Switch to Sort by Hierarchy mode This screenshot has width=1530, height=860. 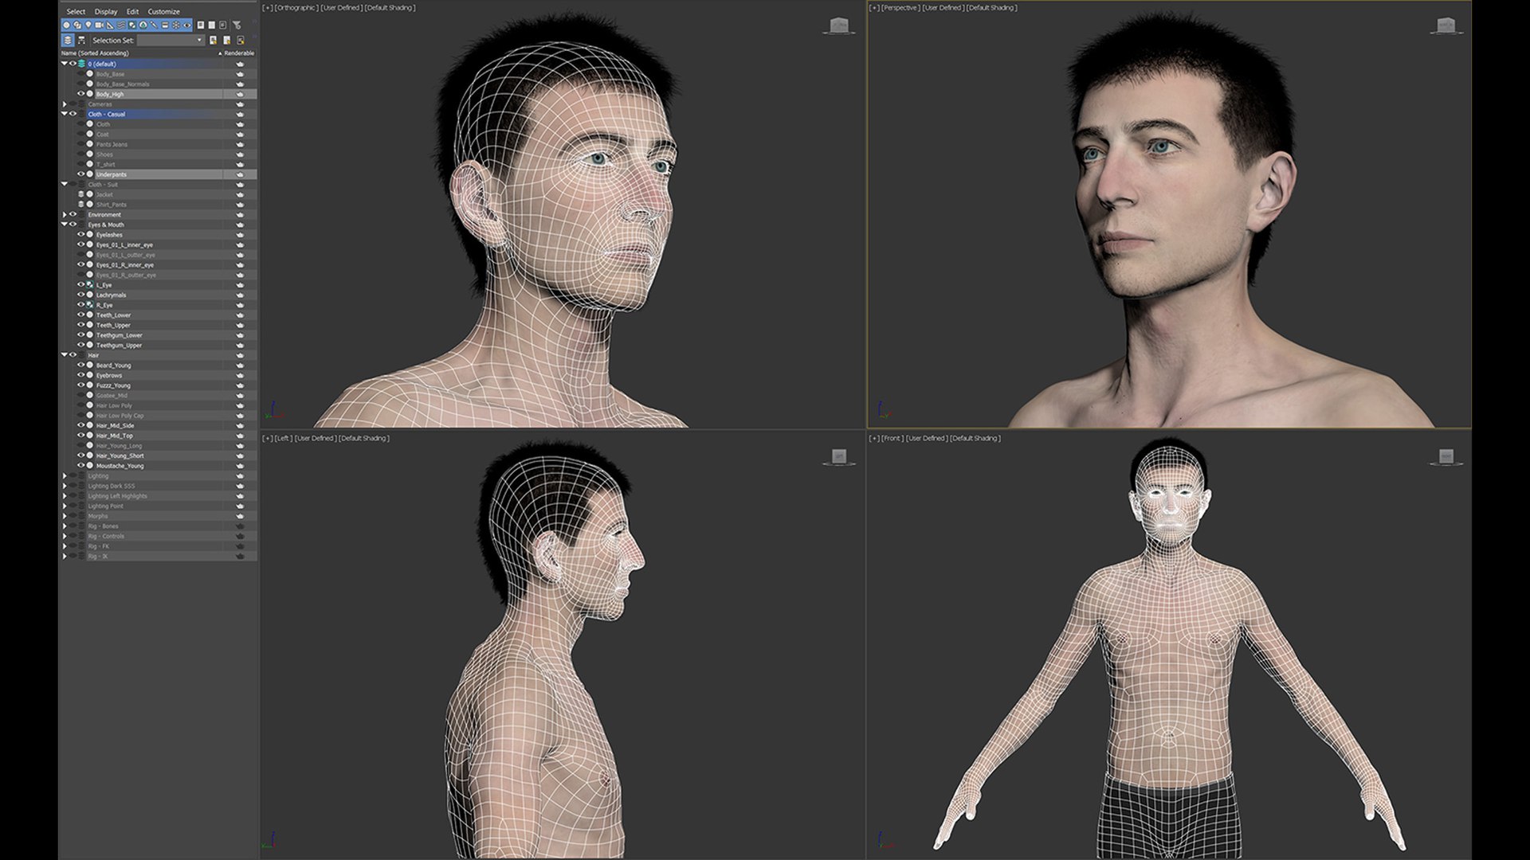pos(81,40)
